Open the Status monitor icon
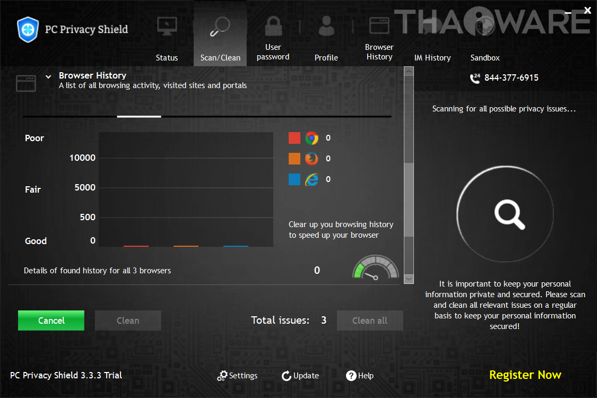Screen dimensions: 597x398 point(167,27)
